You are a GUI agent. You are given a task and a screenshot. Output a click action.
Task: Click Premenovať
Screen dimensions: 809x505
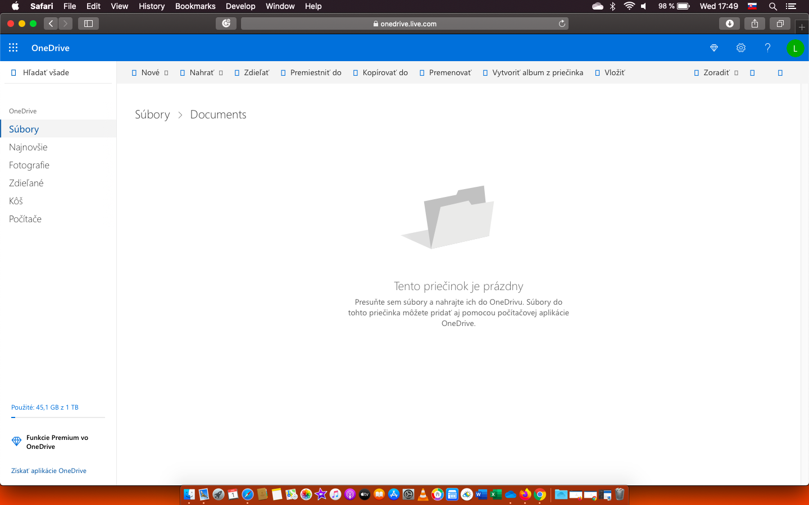(446, 72)
